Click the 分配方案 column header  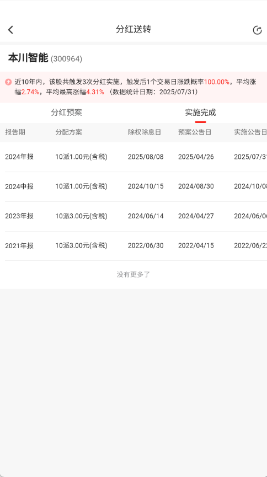(x=68, y=132)
